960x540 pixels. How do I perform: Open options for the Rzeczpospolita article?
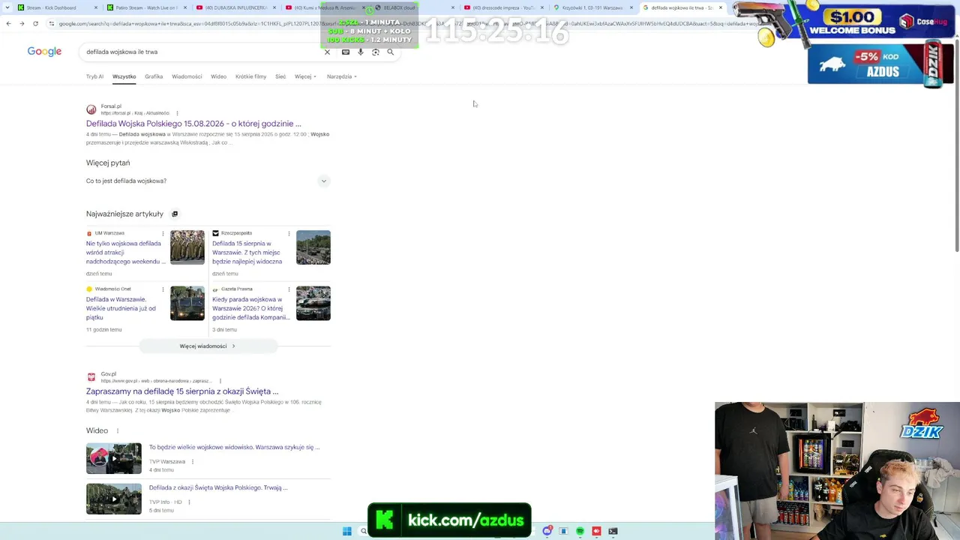[289, 233]
